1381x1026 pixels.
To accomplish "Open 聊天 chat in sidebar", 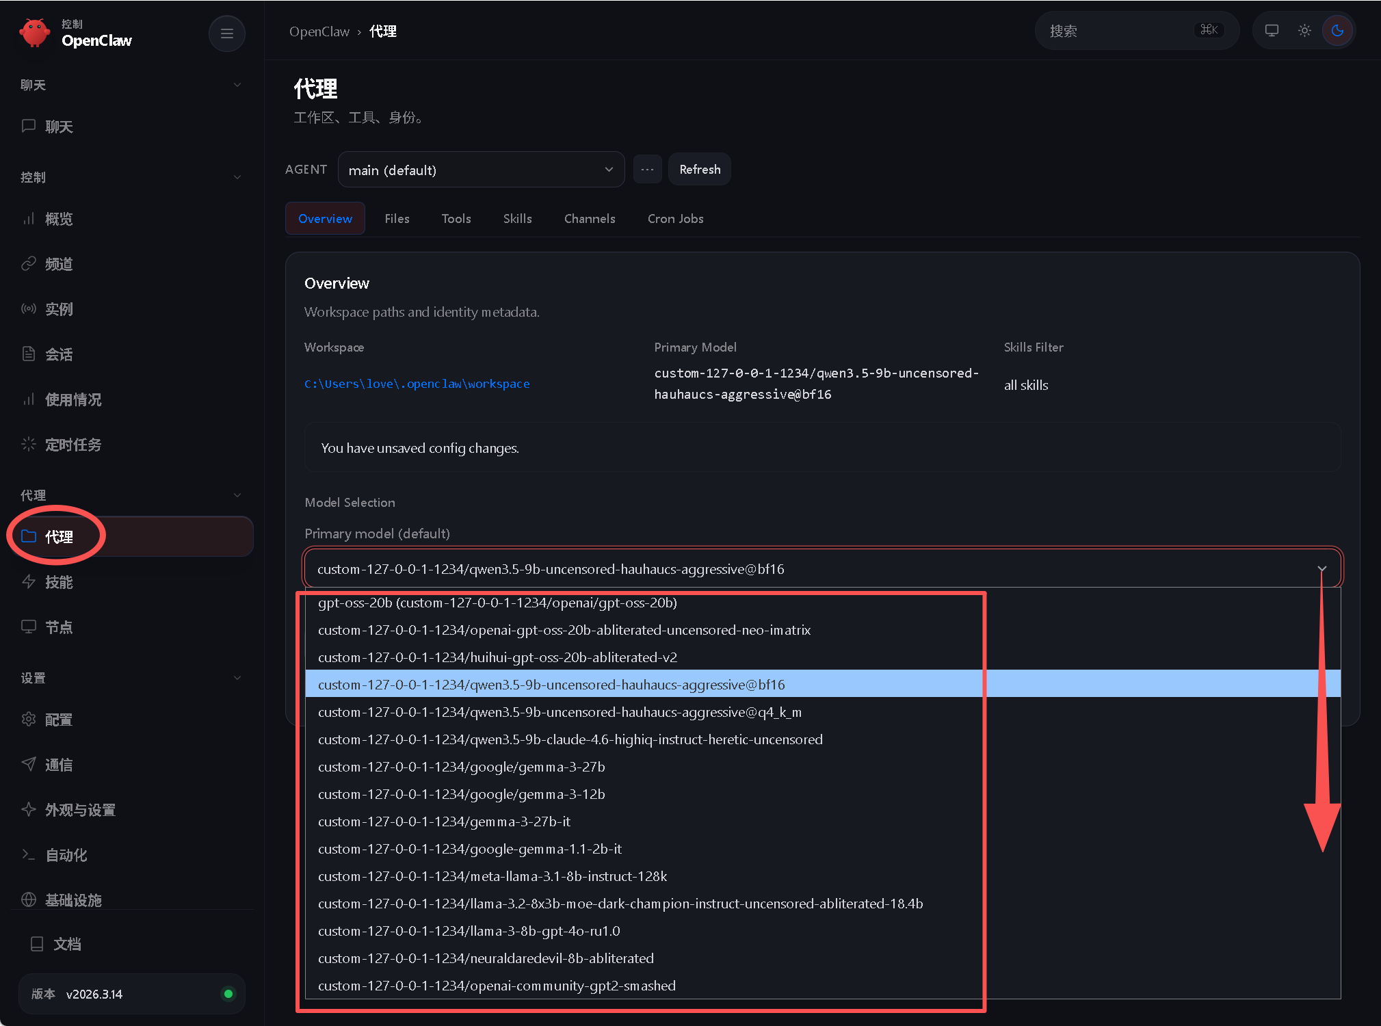I will pos(59,127).
